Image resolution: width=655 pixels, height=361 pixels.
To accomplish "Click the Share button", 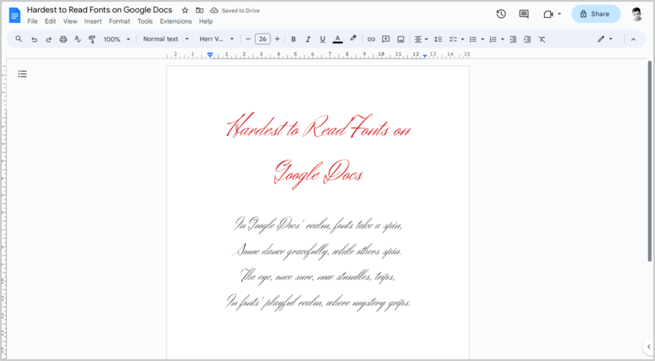I will (x=596, y=14).
